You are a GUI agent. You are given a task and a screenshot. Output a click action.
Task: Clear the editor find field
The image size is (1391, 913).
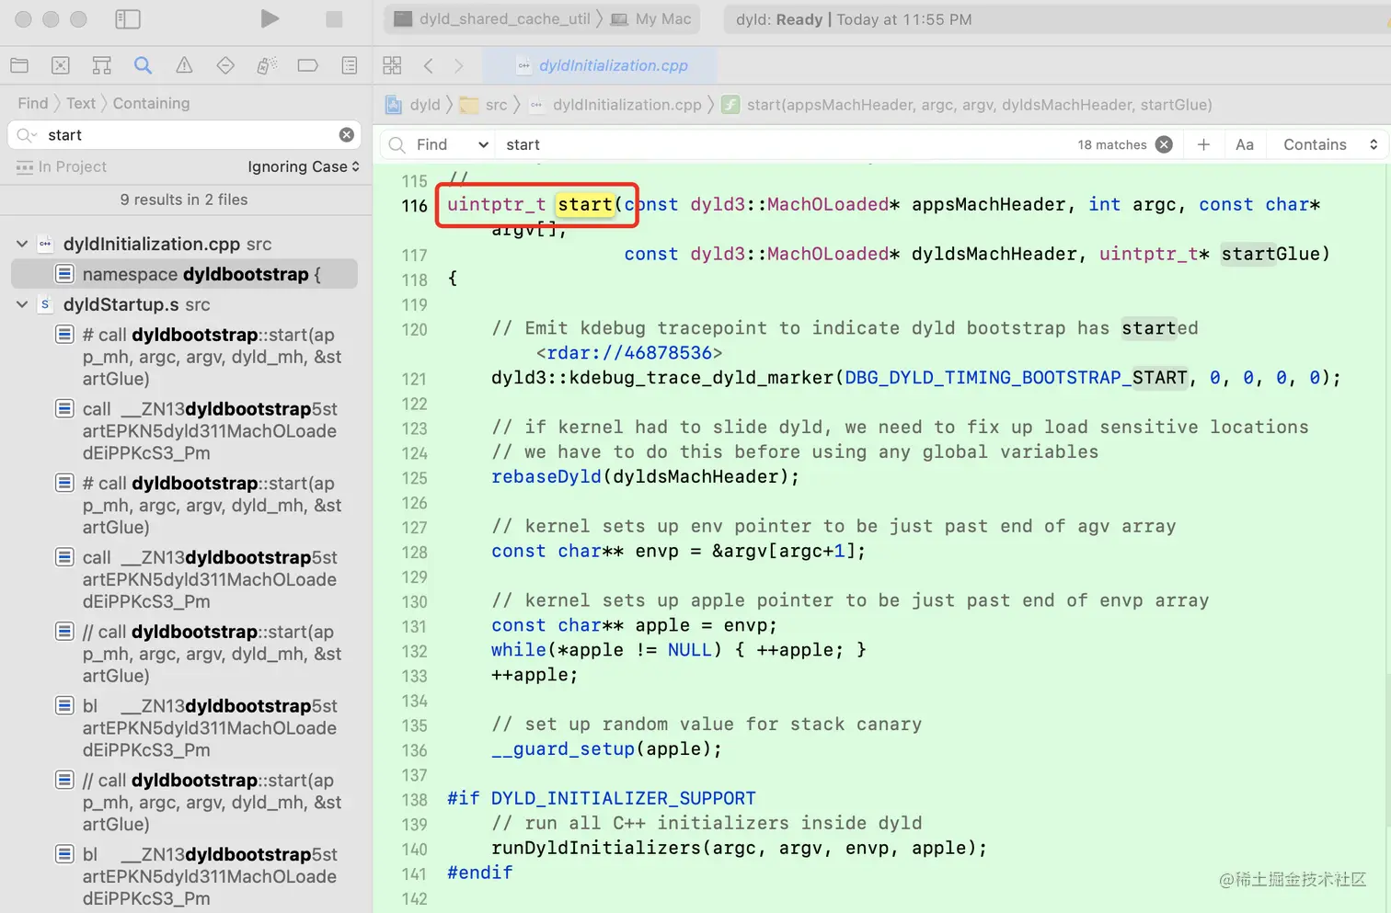point(1164,144)
